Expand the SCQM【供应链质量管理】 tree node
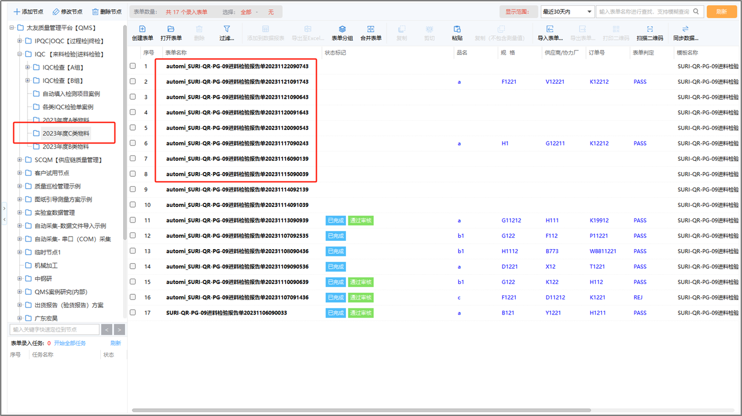Viewport: 742px width, 416px height. point(20,160)
